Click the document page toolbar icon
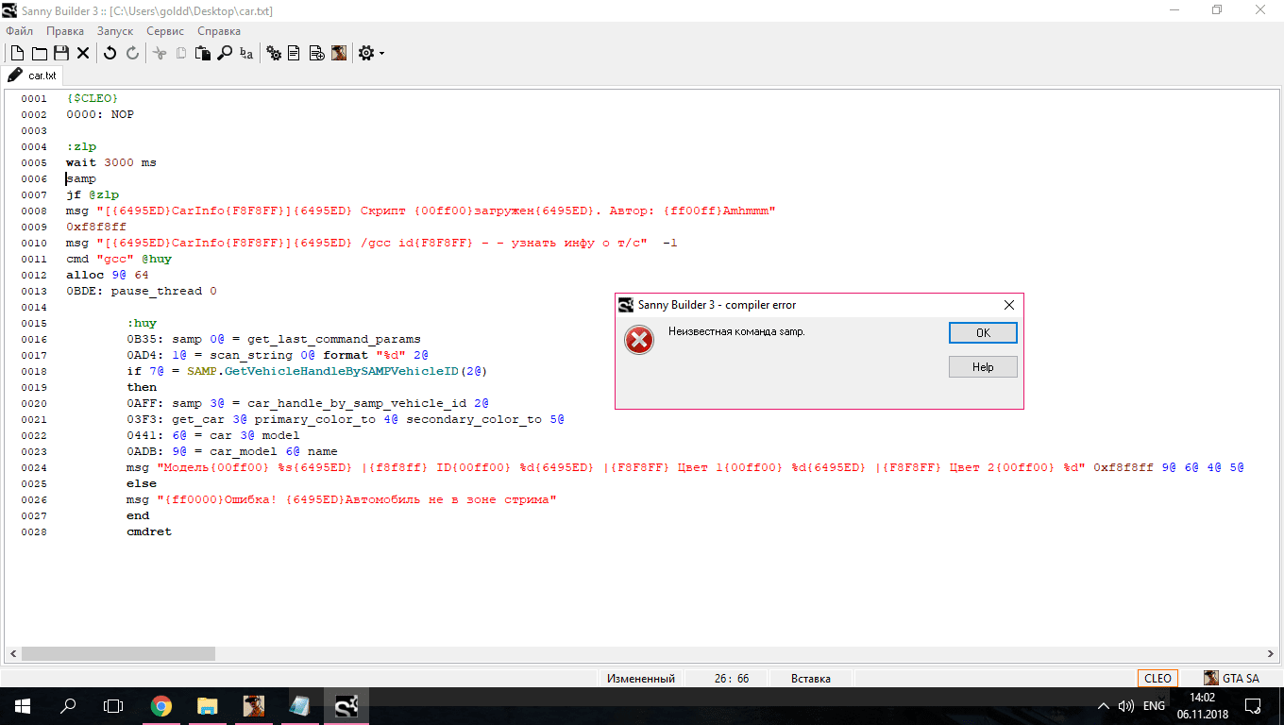Screen dimensions: 1284x725 (x=295, y=54)
